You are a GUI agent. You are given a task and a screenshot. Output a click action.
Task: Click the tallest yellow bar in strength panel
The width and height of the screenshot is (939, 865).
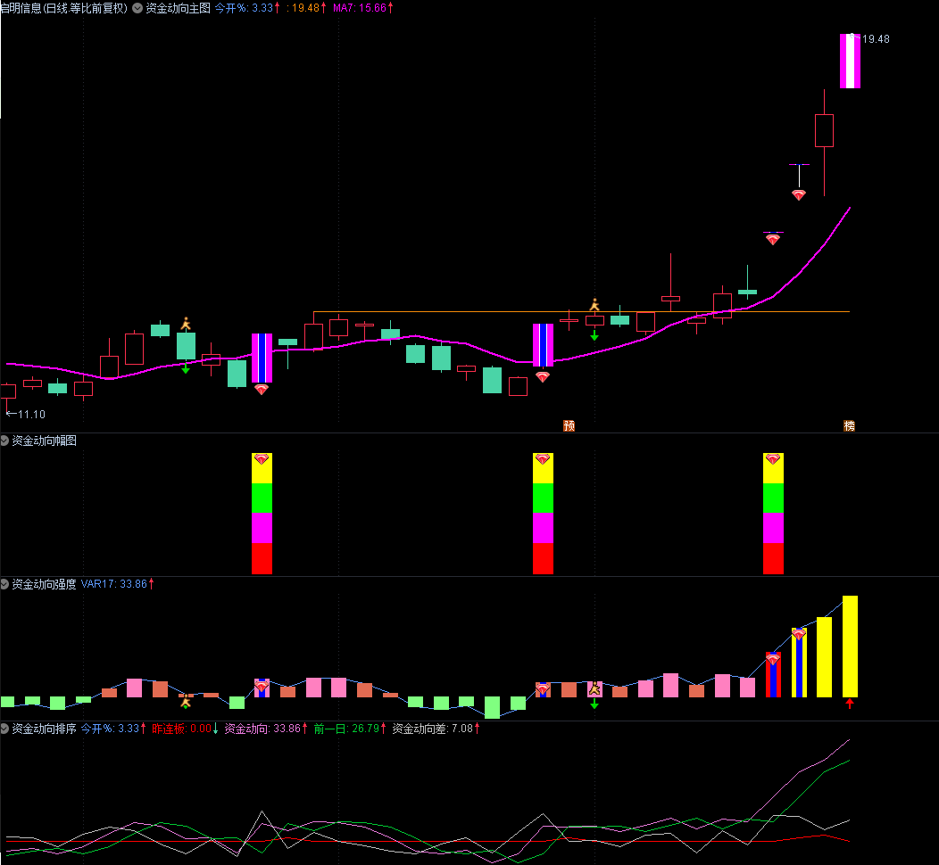[850, 646]
